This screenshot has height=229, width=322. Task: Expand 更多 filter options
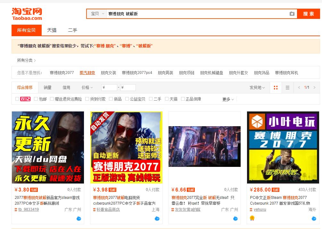click(228, 99)
